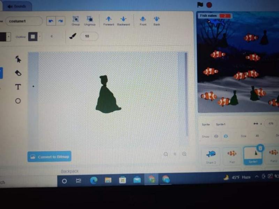The image size is (279, 209).
Task: Open File Explorer from the taskbar
Action: pyautogui.click(x=108, y=180)
